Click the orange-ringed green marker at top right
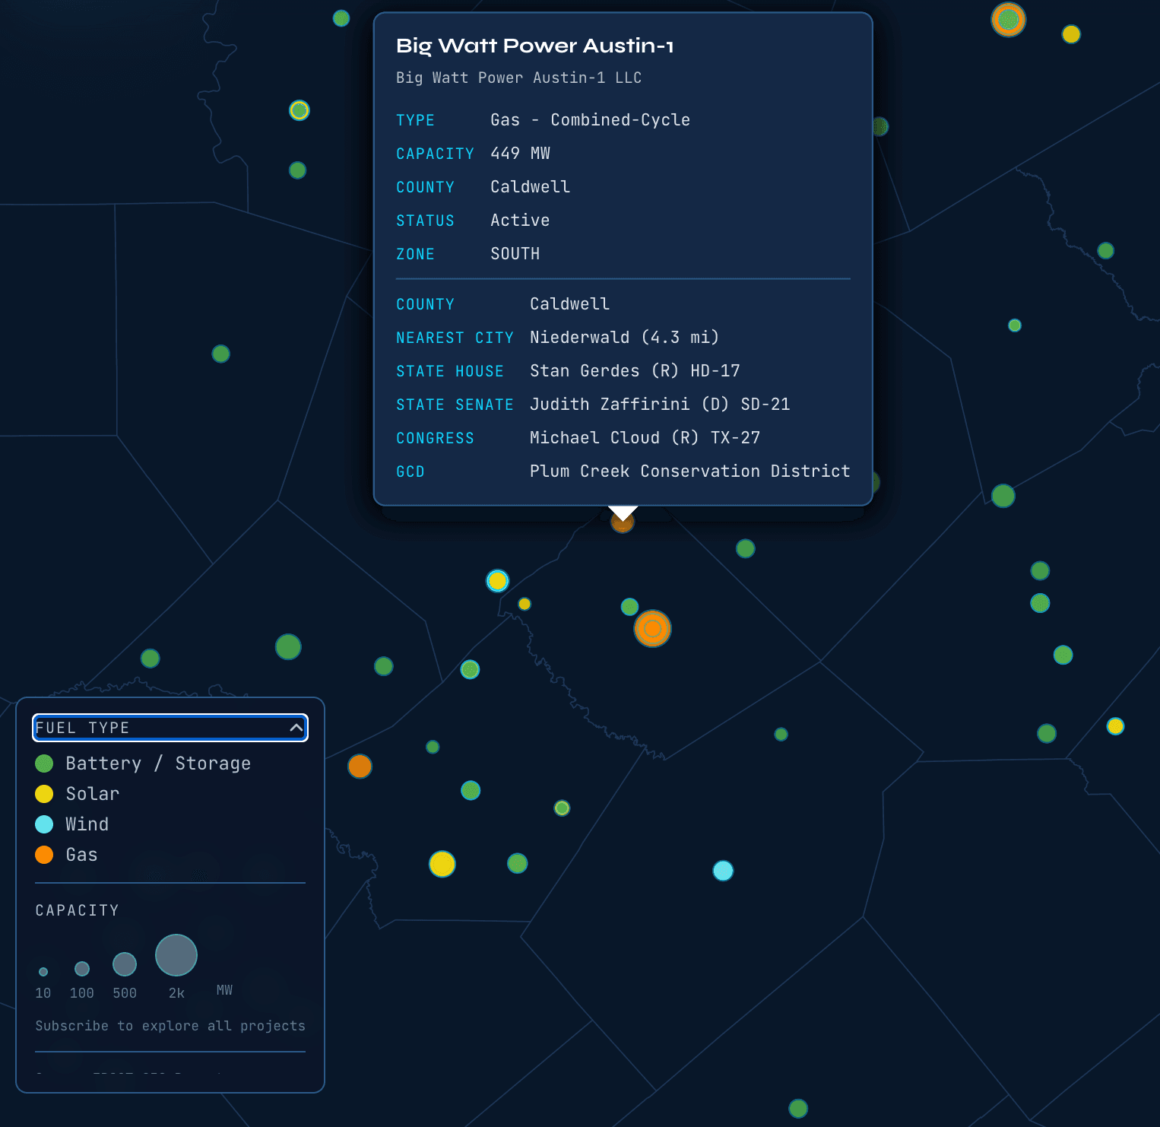The height and width of the screenshot is (1127, 1160). click(x=1009, y=20)
